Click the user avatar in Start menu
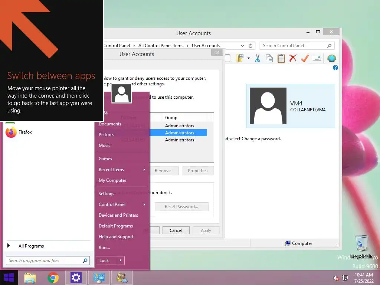Screen dimensions: 380x285 [x=122, y=93]
